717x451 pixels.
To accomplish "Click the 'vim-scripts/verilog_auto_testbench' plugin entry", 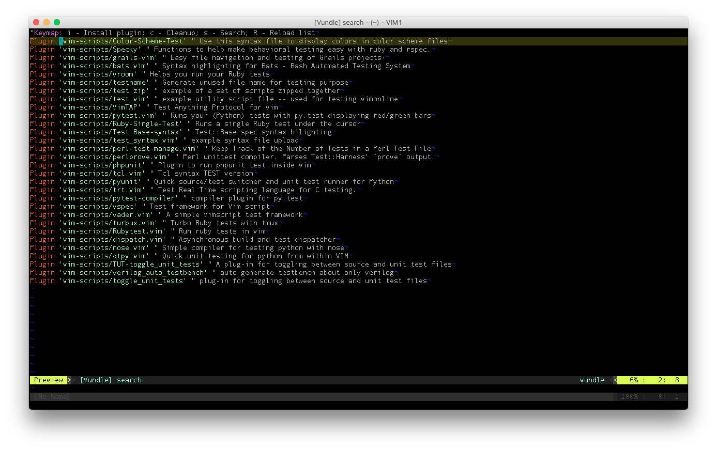I will click(x=214, y=273).
